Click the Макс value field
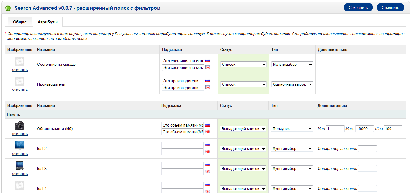This screenshot has width=413, height=193. tap(365, 129)
